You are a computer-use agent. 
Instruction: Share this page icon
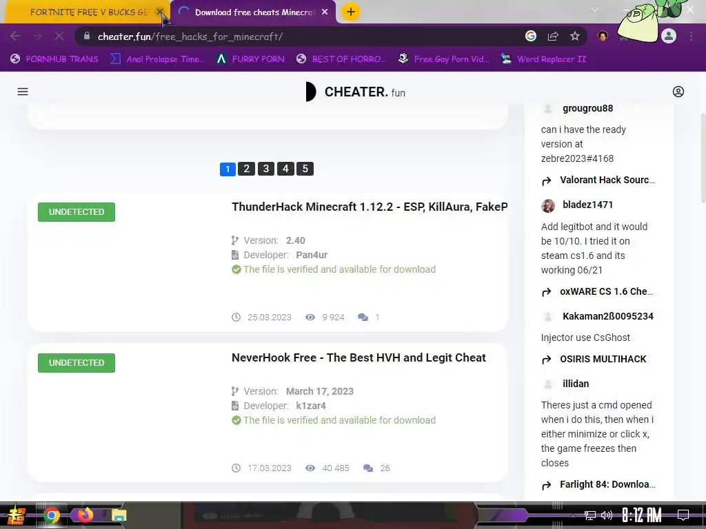[x=553, y=37]
